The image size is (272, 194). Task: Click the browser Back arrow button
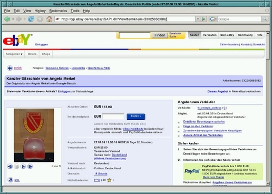pyautogui.click(x=7, y=19)
